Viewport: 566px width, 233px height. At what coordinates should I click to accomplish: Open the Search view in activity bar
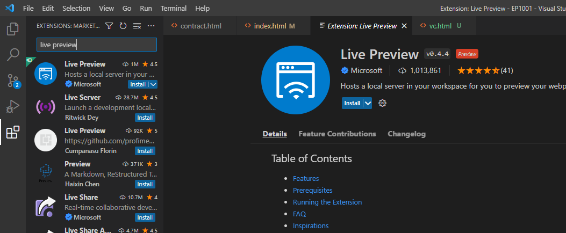coord(13,54)
